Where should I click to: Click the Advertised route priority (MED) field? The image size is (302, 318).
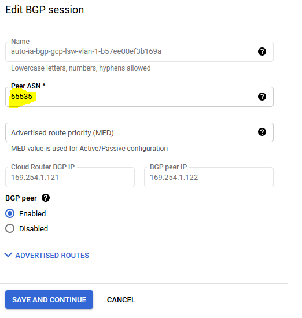139,132
